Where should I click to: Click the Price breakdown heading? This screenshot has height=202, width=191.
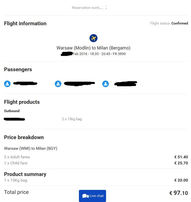[24, 137]
